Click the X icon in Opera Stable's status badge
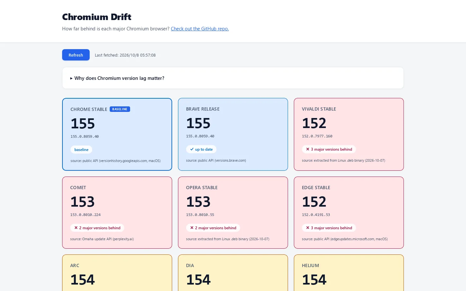 [192, 228]
